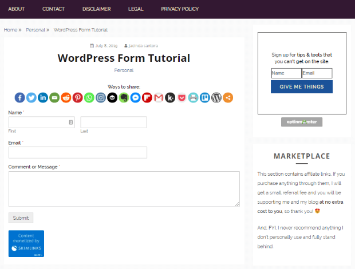This screenshot has height=269, width=355.
Task: Save to Evernote elephant icon
Action: tap(124, 98)
